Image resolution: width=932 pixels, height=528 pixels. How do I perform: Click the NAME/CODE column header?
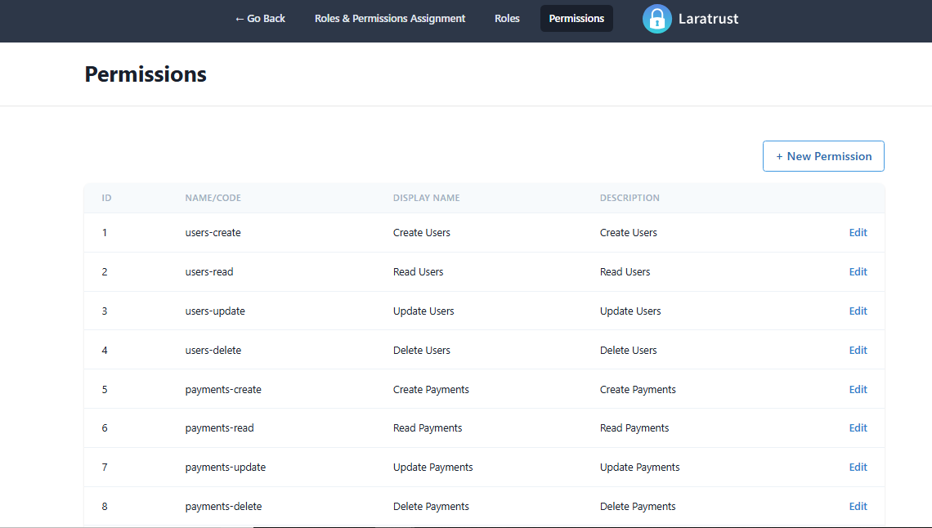[x=213, y=199]
